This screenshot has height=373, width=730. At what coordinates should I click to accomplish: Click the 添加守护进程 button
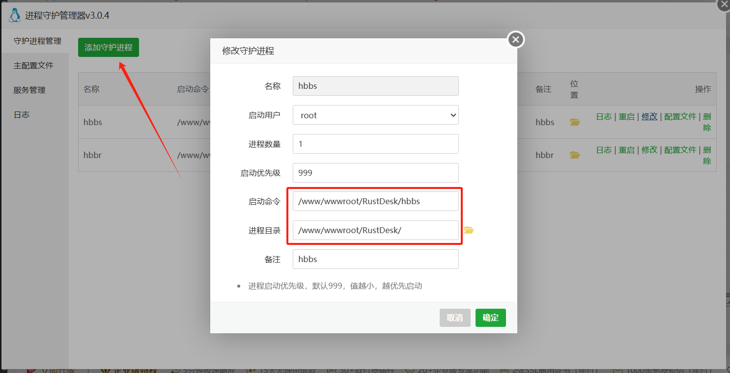[108, 47]
